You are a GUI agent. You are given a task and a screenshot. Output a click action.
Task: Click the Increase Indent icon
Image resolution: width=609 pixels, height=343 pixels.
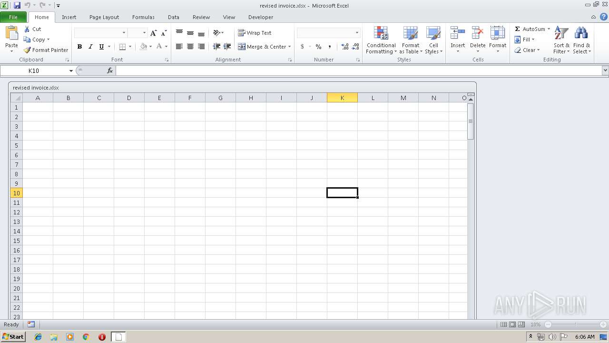point(227,47)
